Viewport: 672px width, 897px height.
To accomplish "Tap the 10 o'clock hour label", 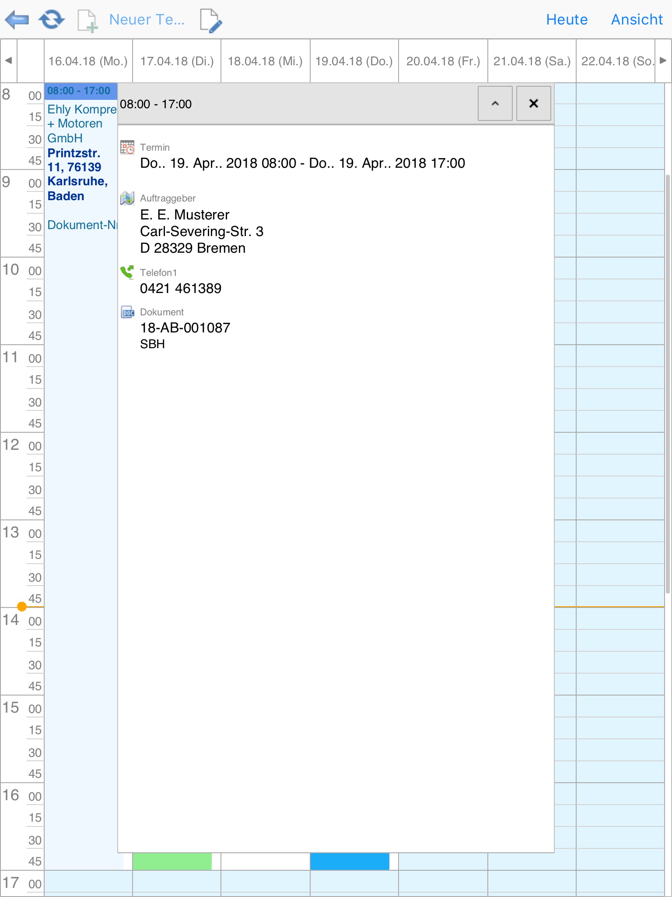I will click(11, 269).
